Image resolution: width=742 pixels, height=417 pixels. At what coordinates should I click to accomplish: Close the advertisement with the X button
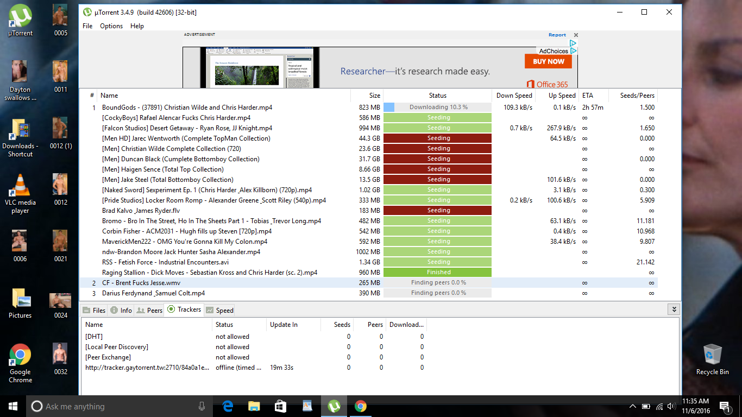pyautogui.click(x=576, y=35)
